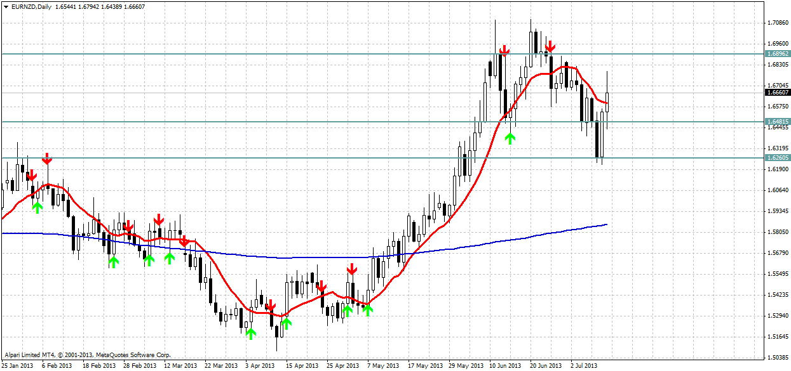Click the green up arrow below mid-June candles
This screenshot has height=371, width=791.
510,138
